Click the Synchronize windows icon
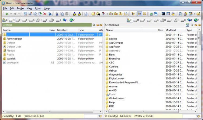203x120 pixels. (x=156, y=14)
